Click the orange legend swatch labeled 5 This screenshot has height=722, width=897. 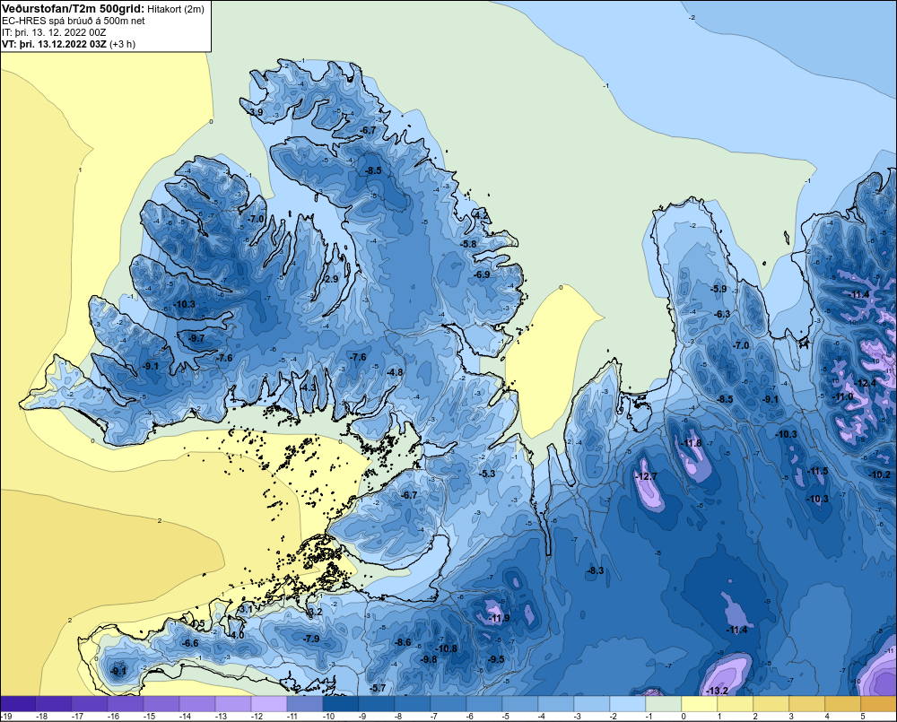click(x=878, y=704)
